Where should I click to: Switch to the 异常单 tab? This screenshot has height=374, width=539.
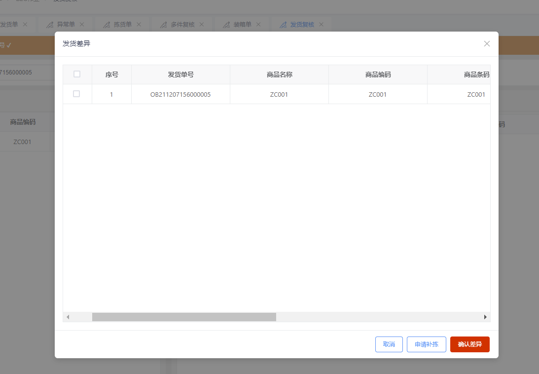click(x=66, y=25)
